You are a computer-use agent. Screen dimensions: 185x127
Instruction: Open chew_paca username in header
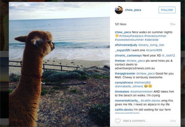point(133,10)
